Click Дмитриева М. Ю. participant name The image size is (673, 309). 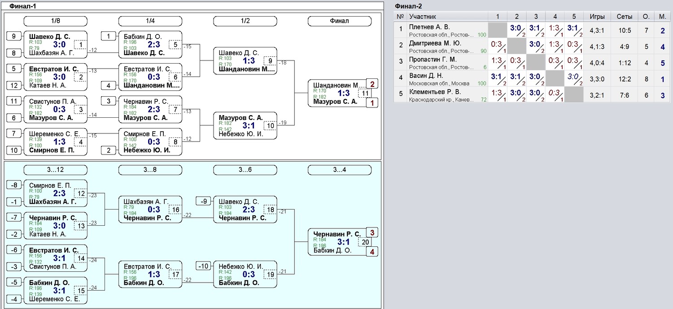tap(435, 43)
